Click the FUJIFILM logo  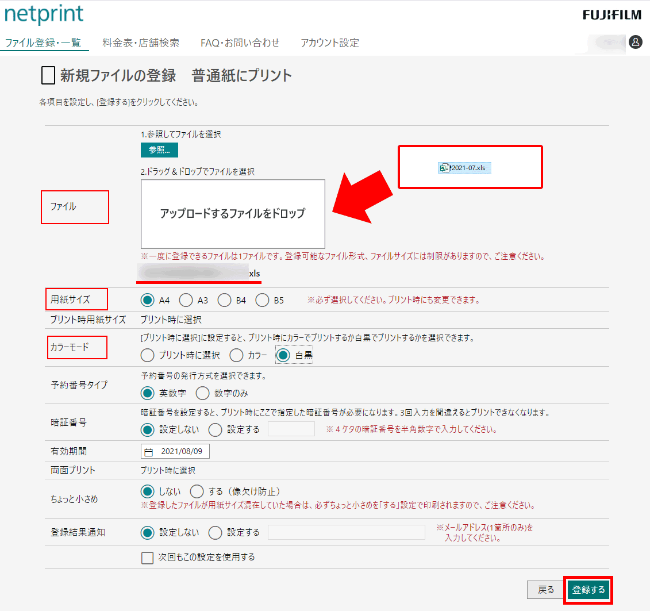pos(611,14)
